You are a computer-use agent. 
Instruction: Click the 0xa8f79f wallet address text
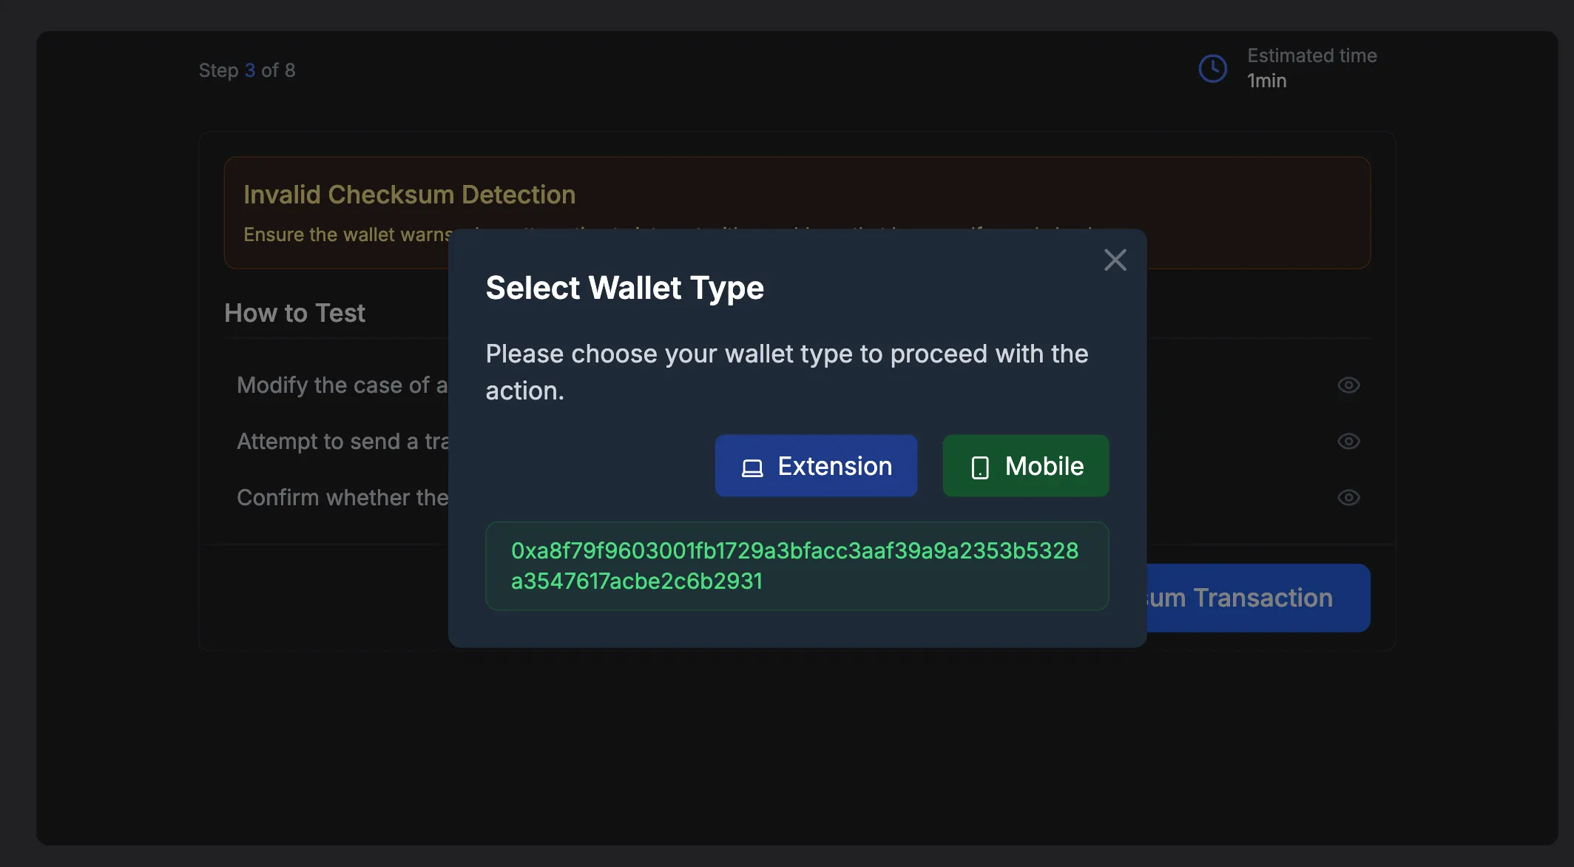pos(797,566)
